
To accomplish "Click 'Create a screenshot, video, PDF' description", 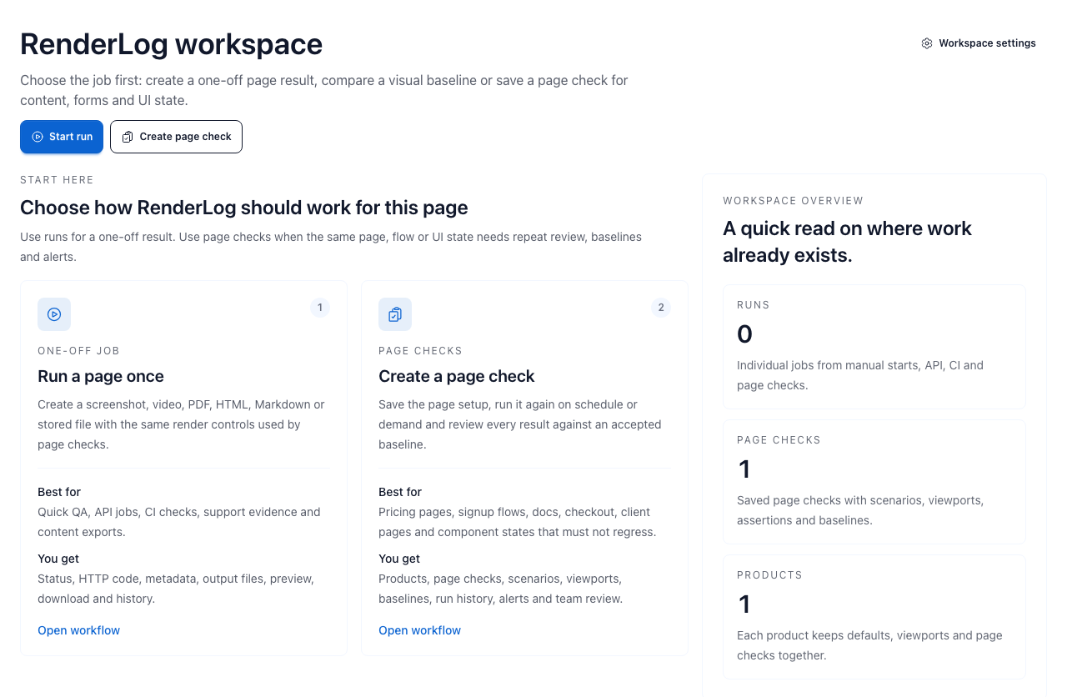I will coord(181,424).
